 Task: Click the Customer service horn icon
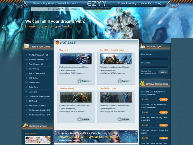click(25, 125)
